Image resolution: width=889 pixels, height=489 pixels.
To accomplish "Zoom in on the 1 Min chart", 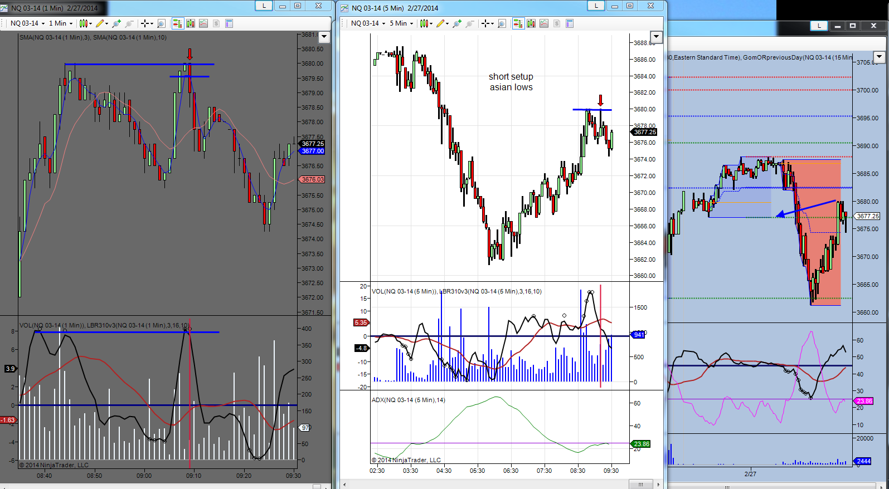I will pos(116,23).
